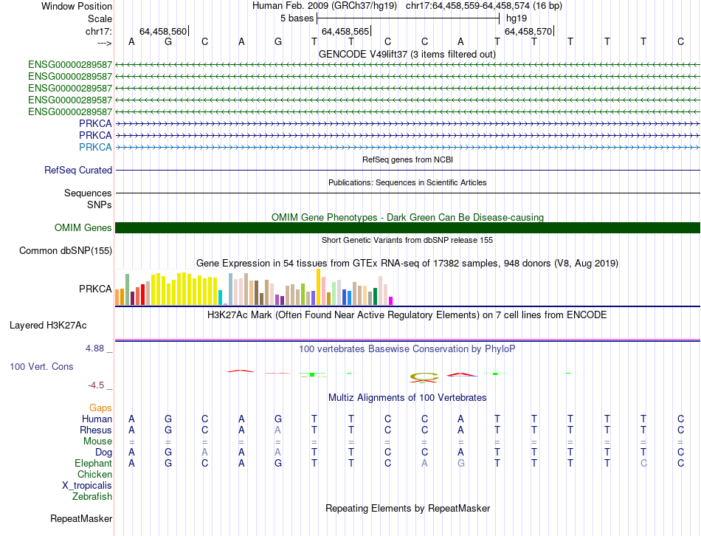Click the Multiz Alignments of 100 Vertebrates title
The image size is (701, 536).
pyautogui.click(x=407, y=398)
